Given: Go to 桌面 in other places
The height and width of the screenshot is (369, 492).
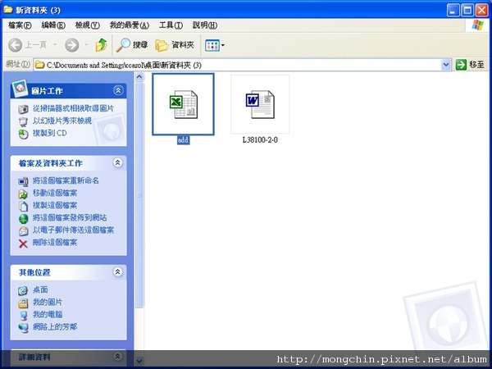Looking at the screenshot, I should coord(40,290).
